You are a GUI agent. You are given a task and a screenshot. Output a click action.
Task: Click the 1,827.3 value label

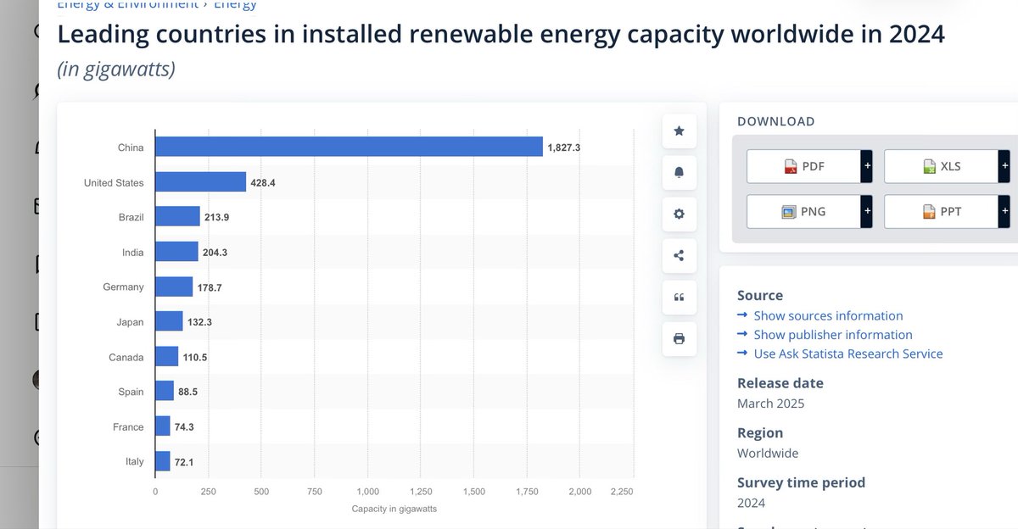564,148
